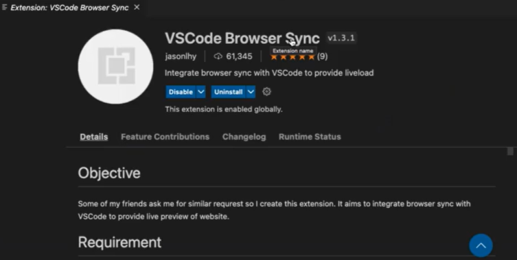Image resolution: width=517 pixels, height=260 pixels.
Task: Click the VSCode Browser Sync title
Action: point(242,38)
